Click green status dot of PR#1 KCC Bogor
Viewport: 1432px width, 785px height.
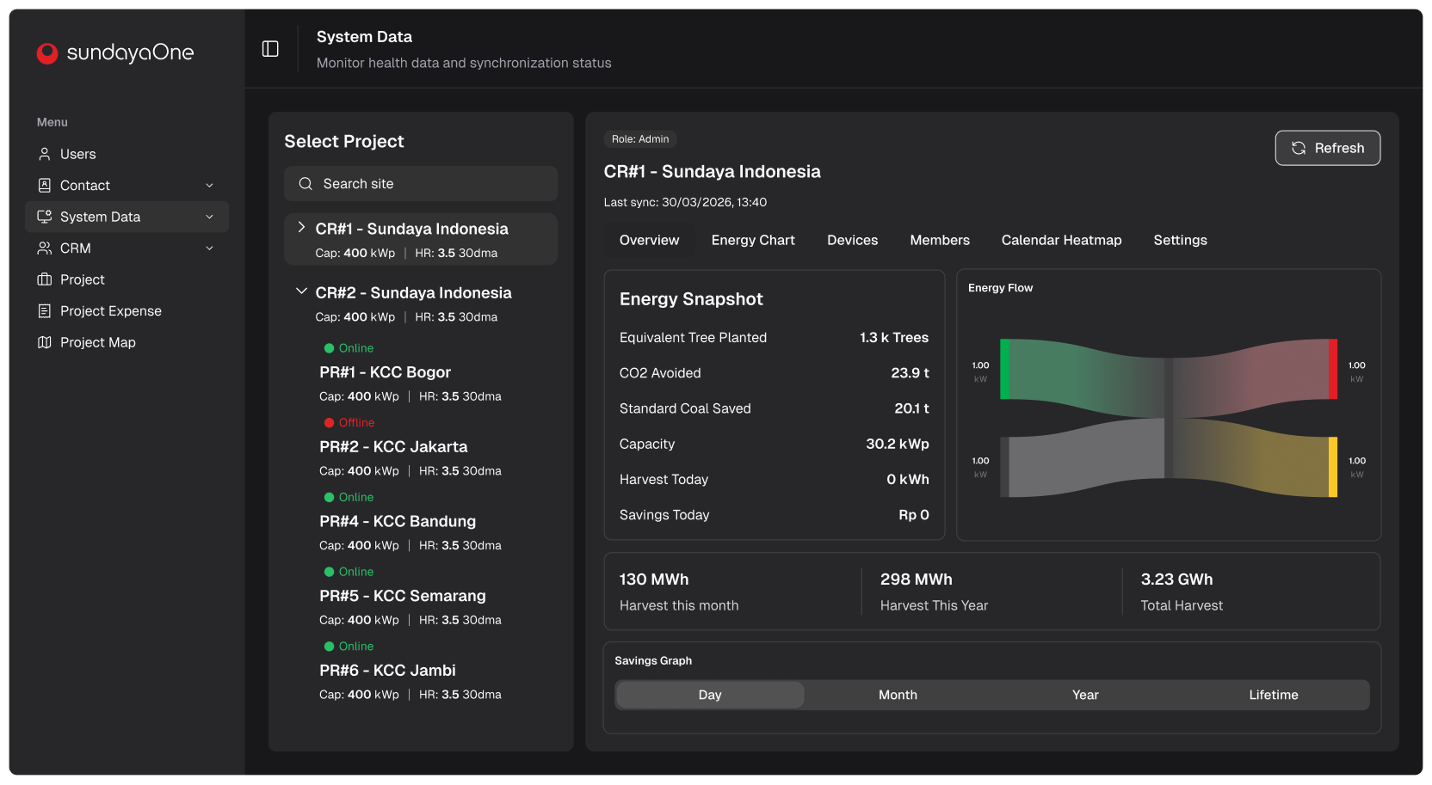tap(329, 348)
